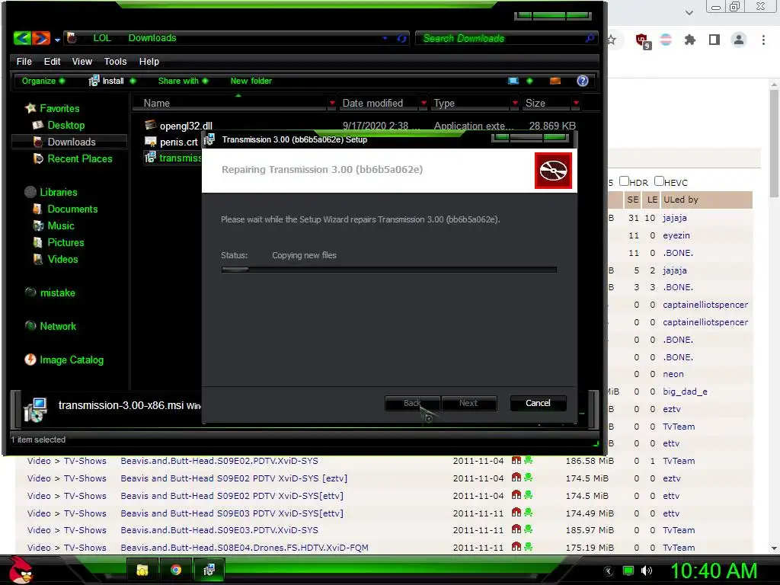Click the setup repair progress bar
The width and height of the screenshot is (780, 585).
[x=388, y=270]
